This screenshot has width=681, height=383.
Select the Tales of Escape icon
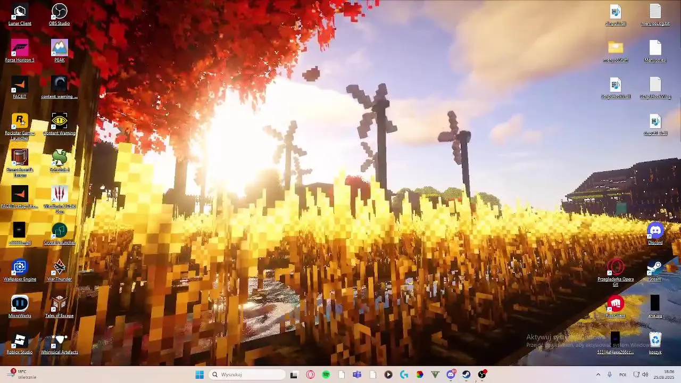(x=59, y=307)
